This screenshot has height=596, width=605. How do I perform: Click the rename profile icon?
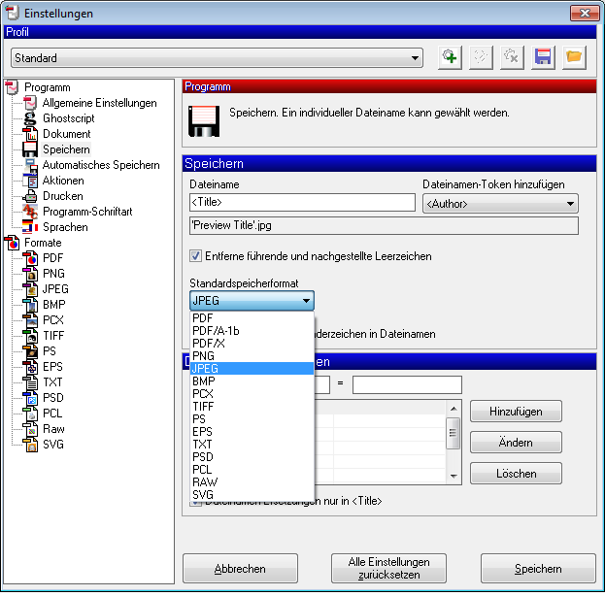coord(481,57)
